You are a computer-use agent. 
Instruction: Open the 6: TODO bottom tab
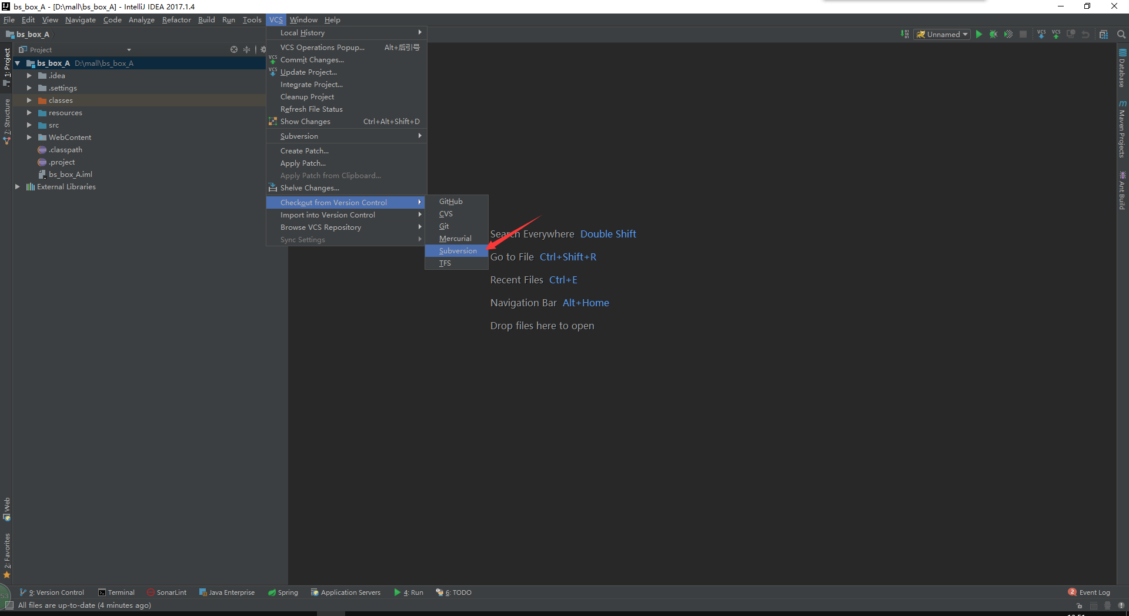click(x=454, y=592)
